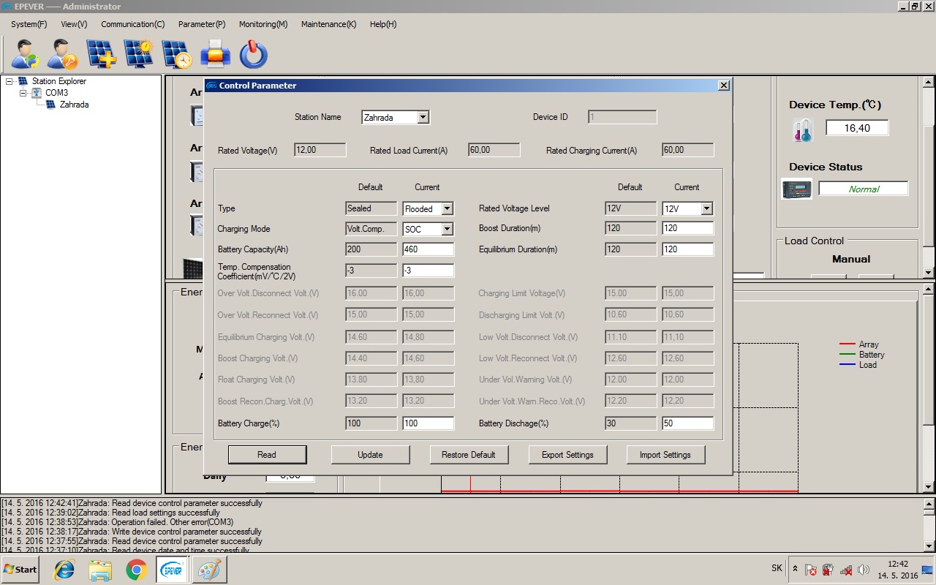Launch Internet Explorer from the taskbar
The image size is (936, 585).
(x=65, y=569)
